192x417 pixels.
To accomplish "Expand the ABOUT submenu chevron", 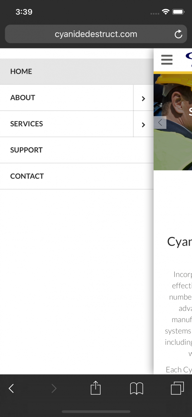I will (x=143, y=98).
